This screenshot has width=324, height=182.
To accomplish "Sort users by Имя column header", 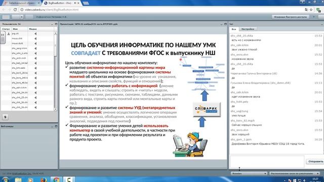I will point(19,29).
